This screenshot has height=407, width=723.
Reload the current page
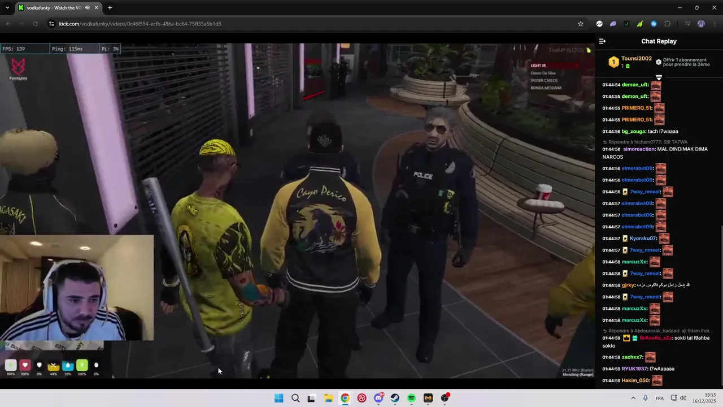pyautogui.click(x=35, y=24)
